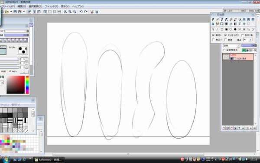The image size is (260, 163).
Task: Select the HSV radio button
Action: [x=10, y=71]
